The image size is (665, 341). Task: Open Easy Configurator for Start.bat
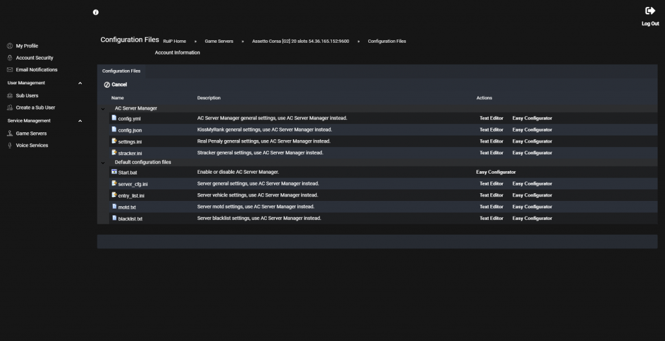click(496, 172)
